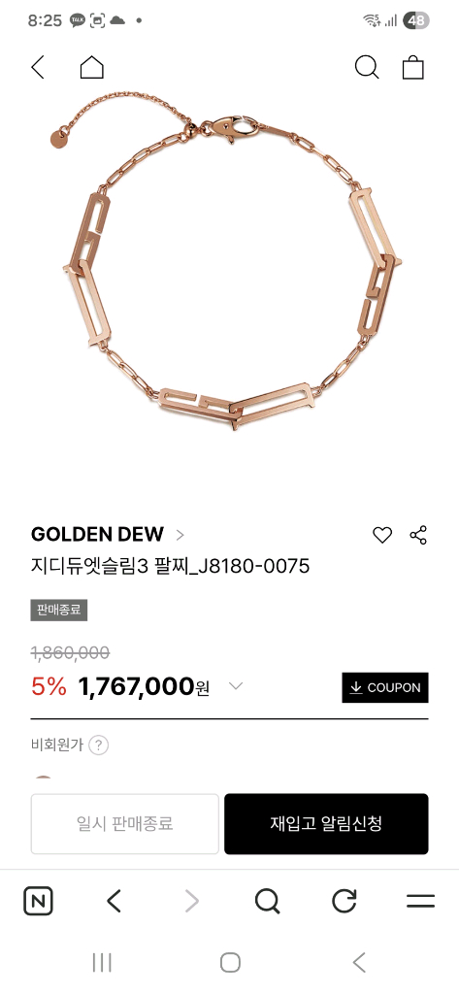The width and height of the screenshot is (459, 994).
Task: Reload the page with the refresh icon
Action: [344, 900]
